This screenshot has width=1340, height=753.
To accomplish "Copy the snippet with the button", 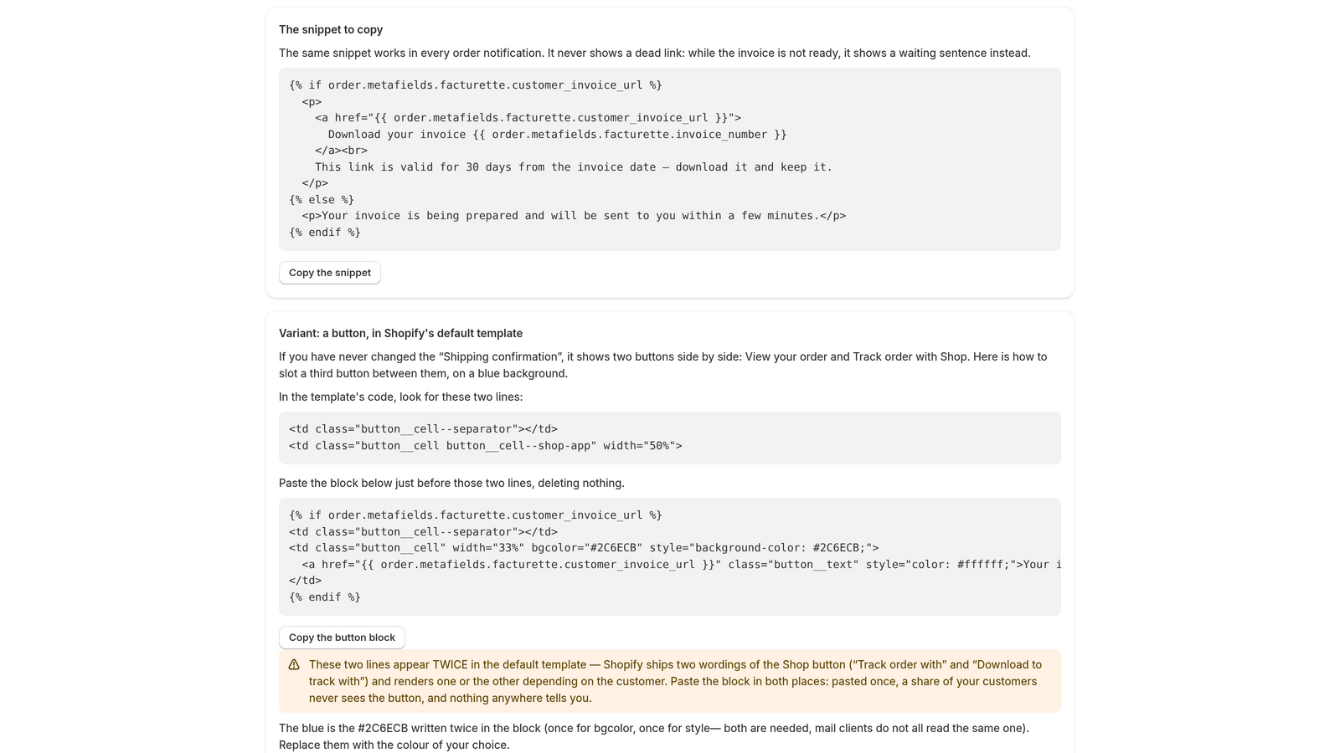I will [330, 273].
